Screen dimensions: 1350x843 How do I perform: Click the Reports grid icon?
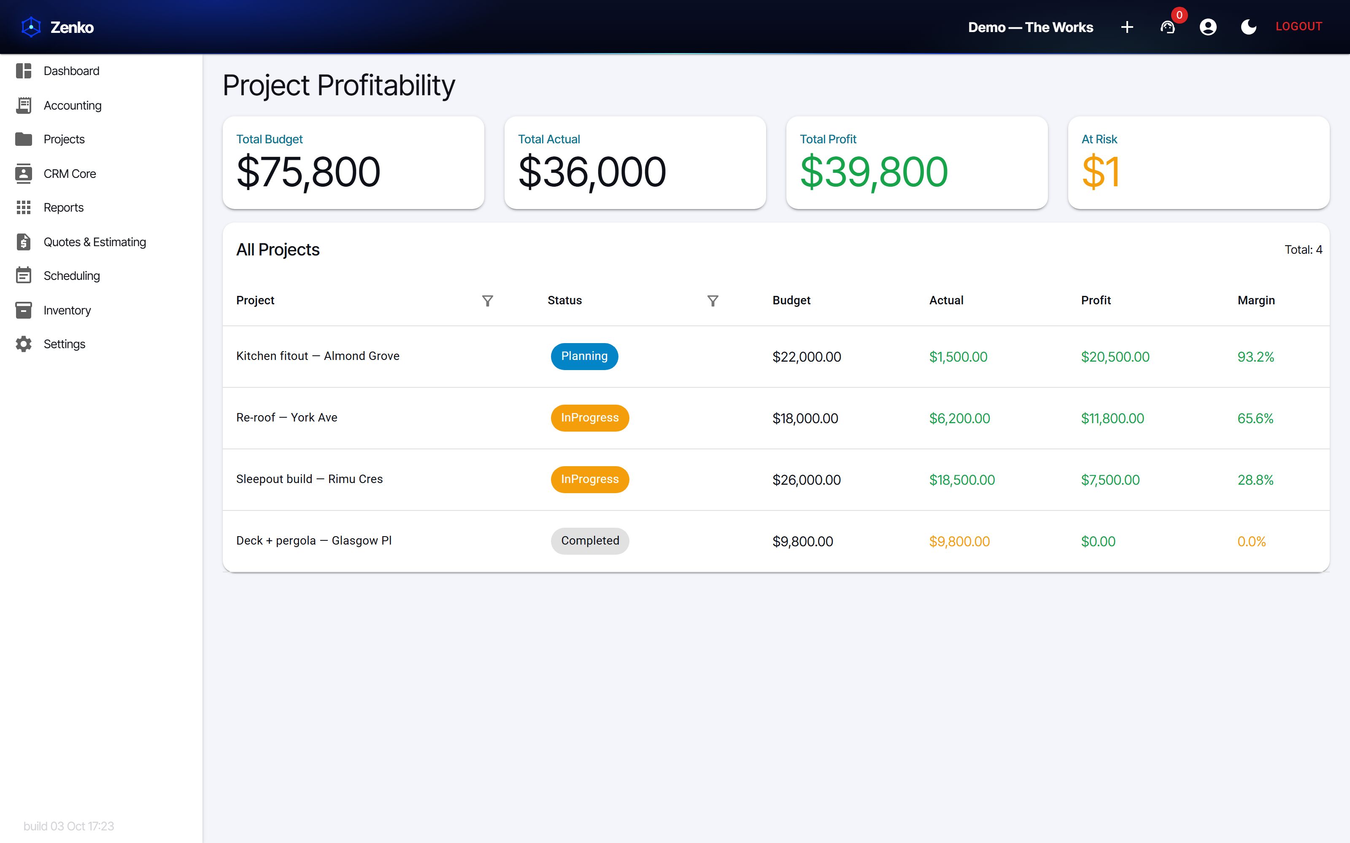click(24, 207)
